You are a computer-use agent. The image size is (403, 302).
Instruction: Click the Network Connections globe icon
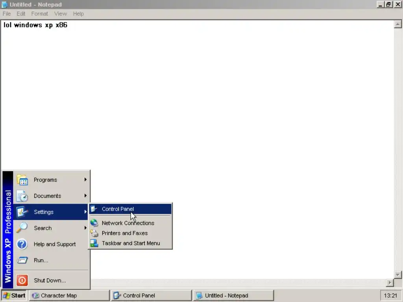pyautogui.click(x=94, y=223)
